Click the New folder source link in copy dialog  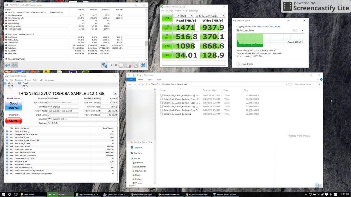[262, 27]
